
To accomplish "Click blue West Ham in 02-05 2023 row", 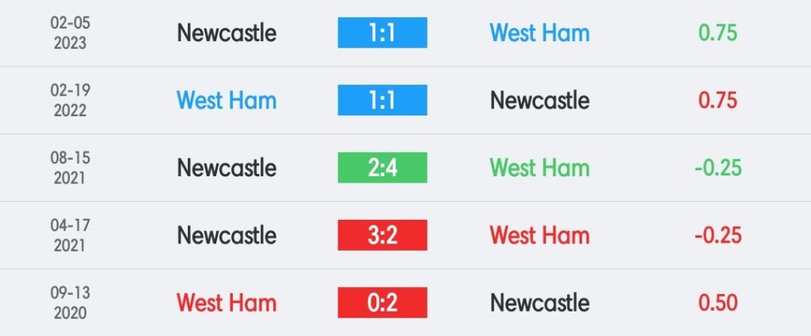I will (539, 33).
